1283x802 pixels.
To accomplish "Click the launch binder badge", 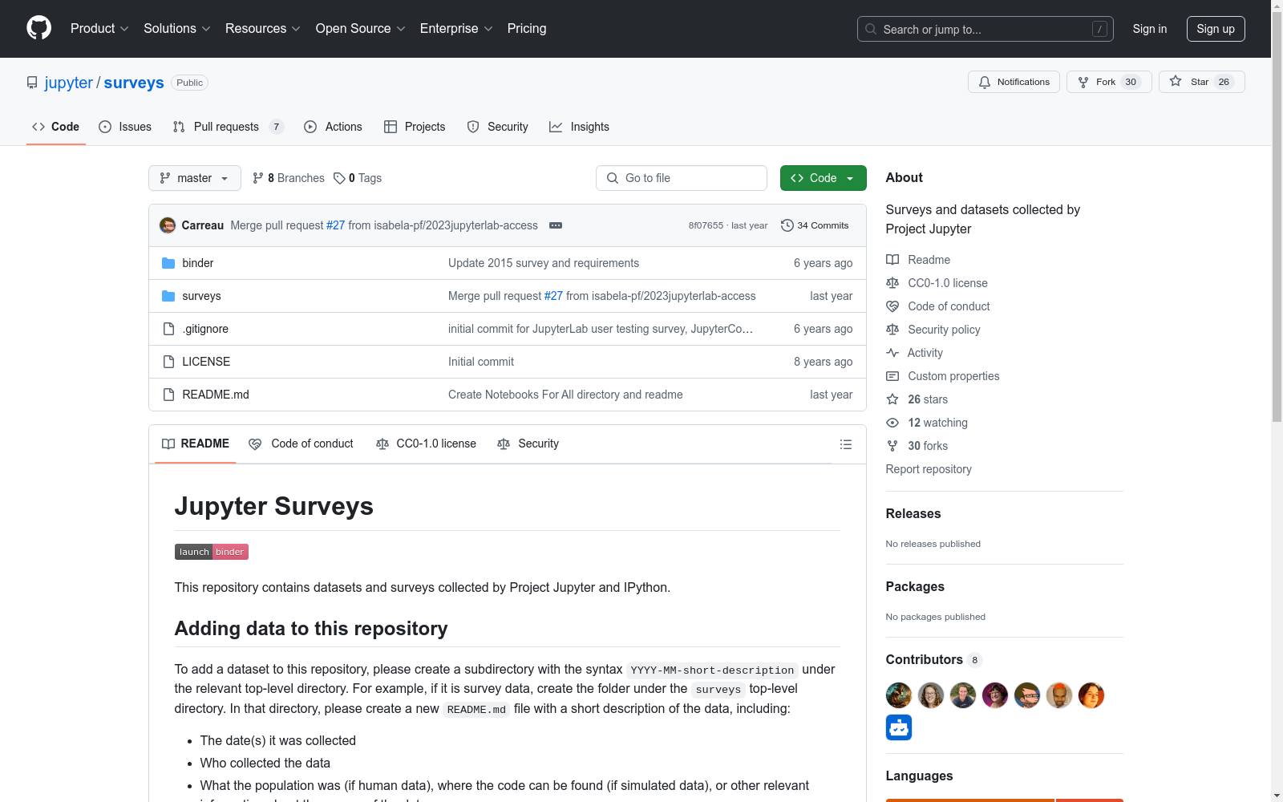I will click(212, 552).
